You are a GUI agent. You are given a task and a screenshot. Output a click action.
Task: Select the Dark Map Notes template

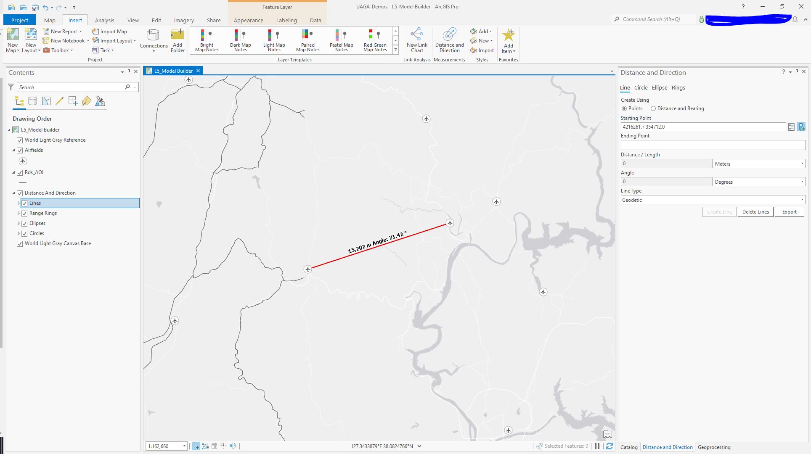pyautogui.click(x=240, y=40)
